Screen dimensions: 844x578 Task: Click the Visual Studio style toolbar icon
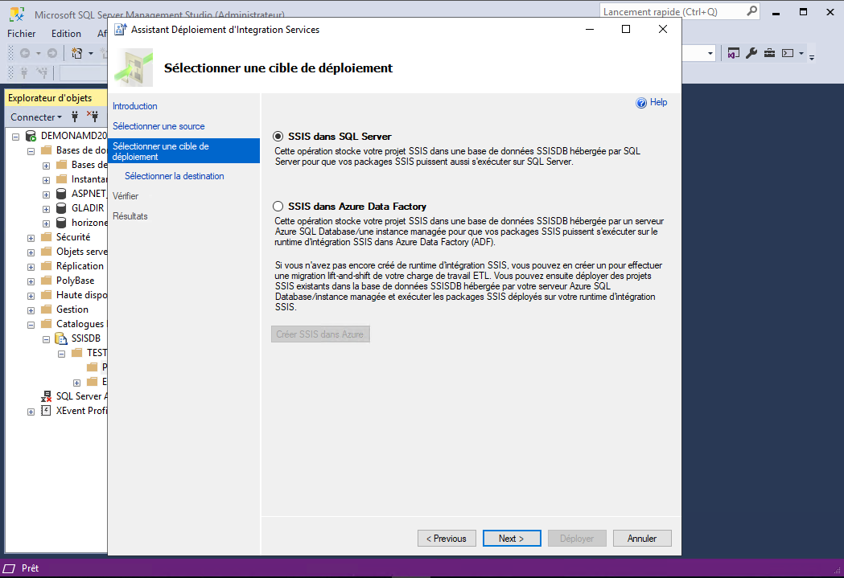tap(733, 53)
